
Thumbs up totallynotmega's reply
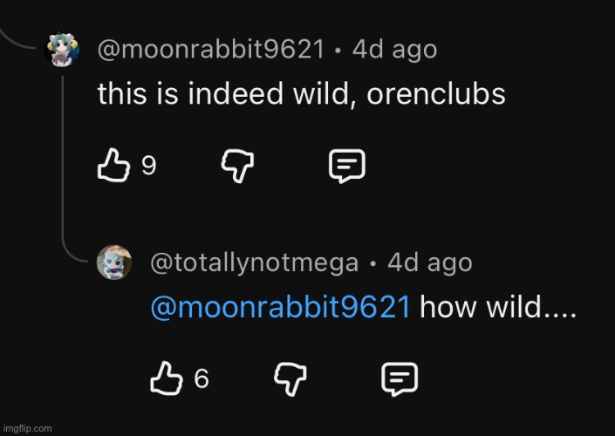(165, 378)
